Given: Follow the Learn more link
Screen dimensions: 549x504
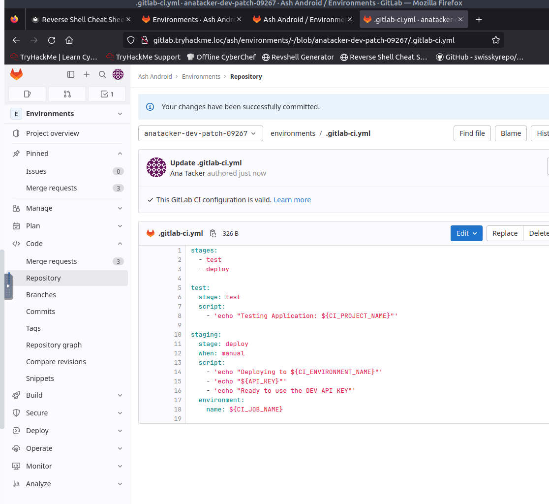Looking at the screenshot, I should [292, 200].
